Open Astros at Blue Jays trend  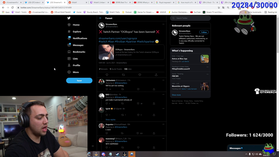click(x=190, y=59)
